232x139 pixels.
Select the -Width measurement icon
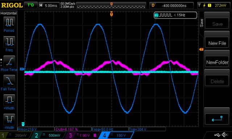(x=9, y=119)
